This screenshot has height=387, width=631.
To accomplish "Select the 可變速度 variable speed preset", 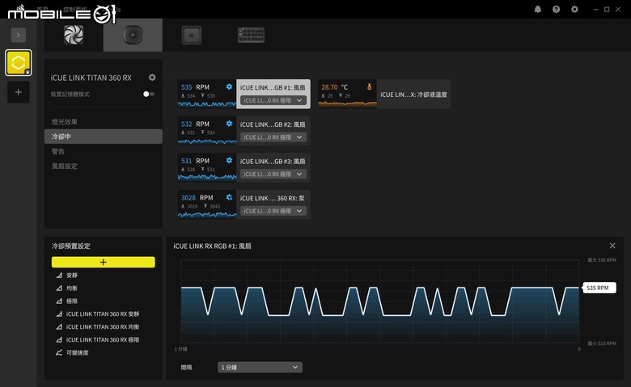I will click(x=78, y=352).
